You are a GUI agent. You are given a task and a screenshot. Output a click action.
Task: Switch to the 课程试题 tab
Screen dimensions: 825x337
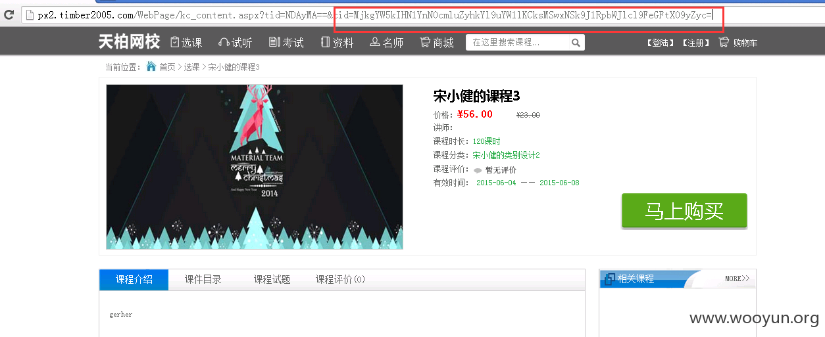[x=272, y=279]
